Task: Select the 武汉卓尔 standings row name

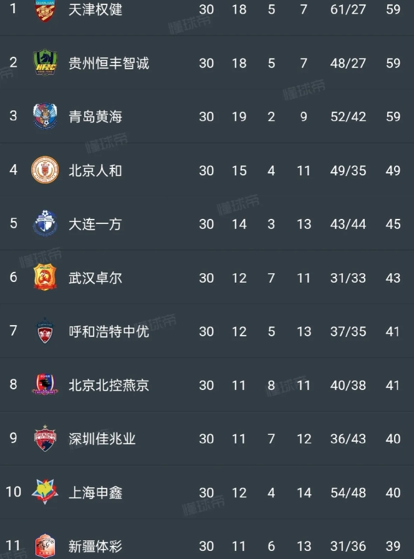Action: tap(95, 278)
